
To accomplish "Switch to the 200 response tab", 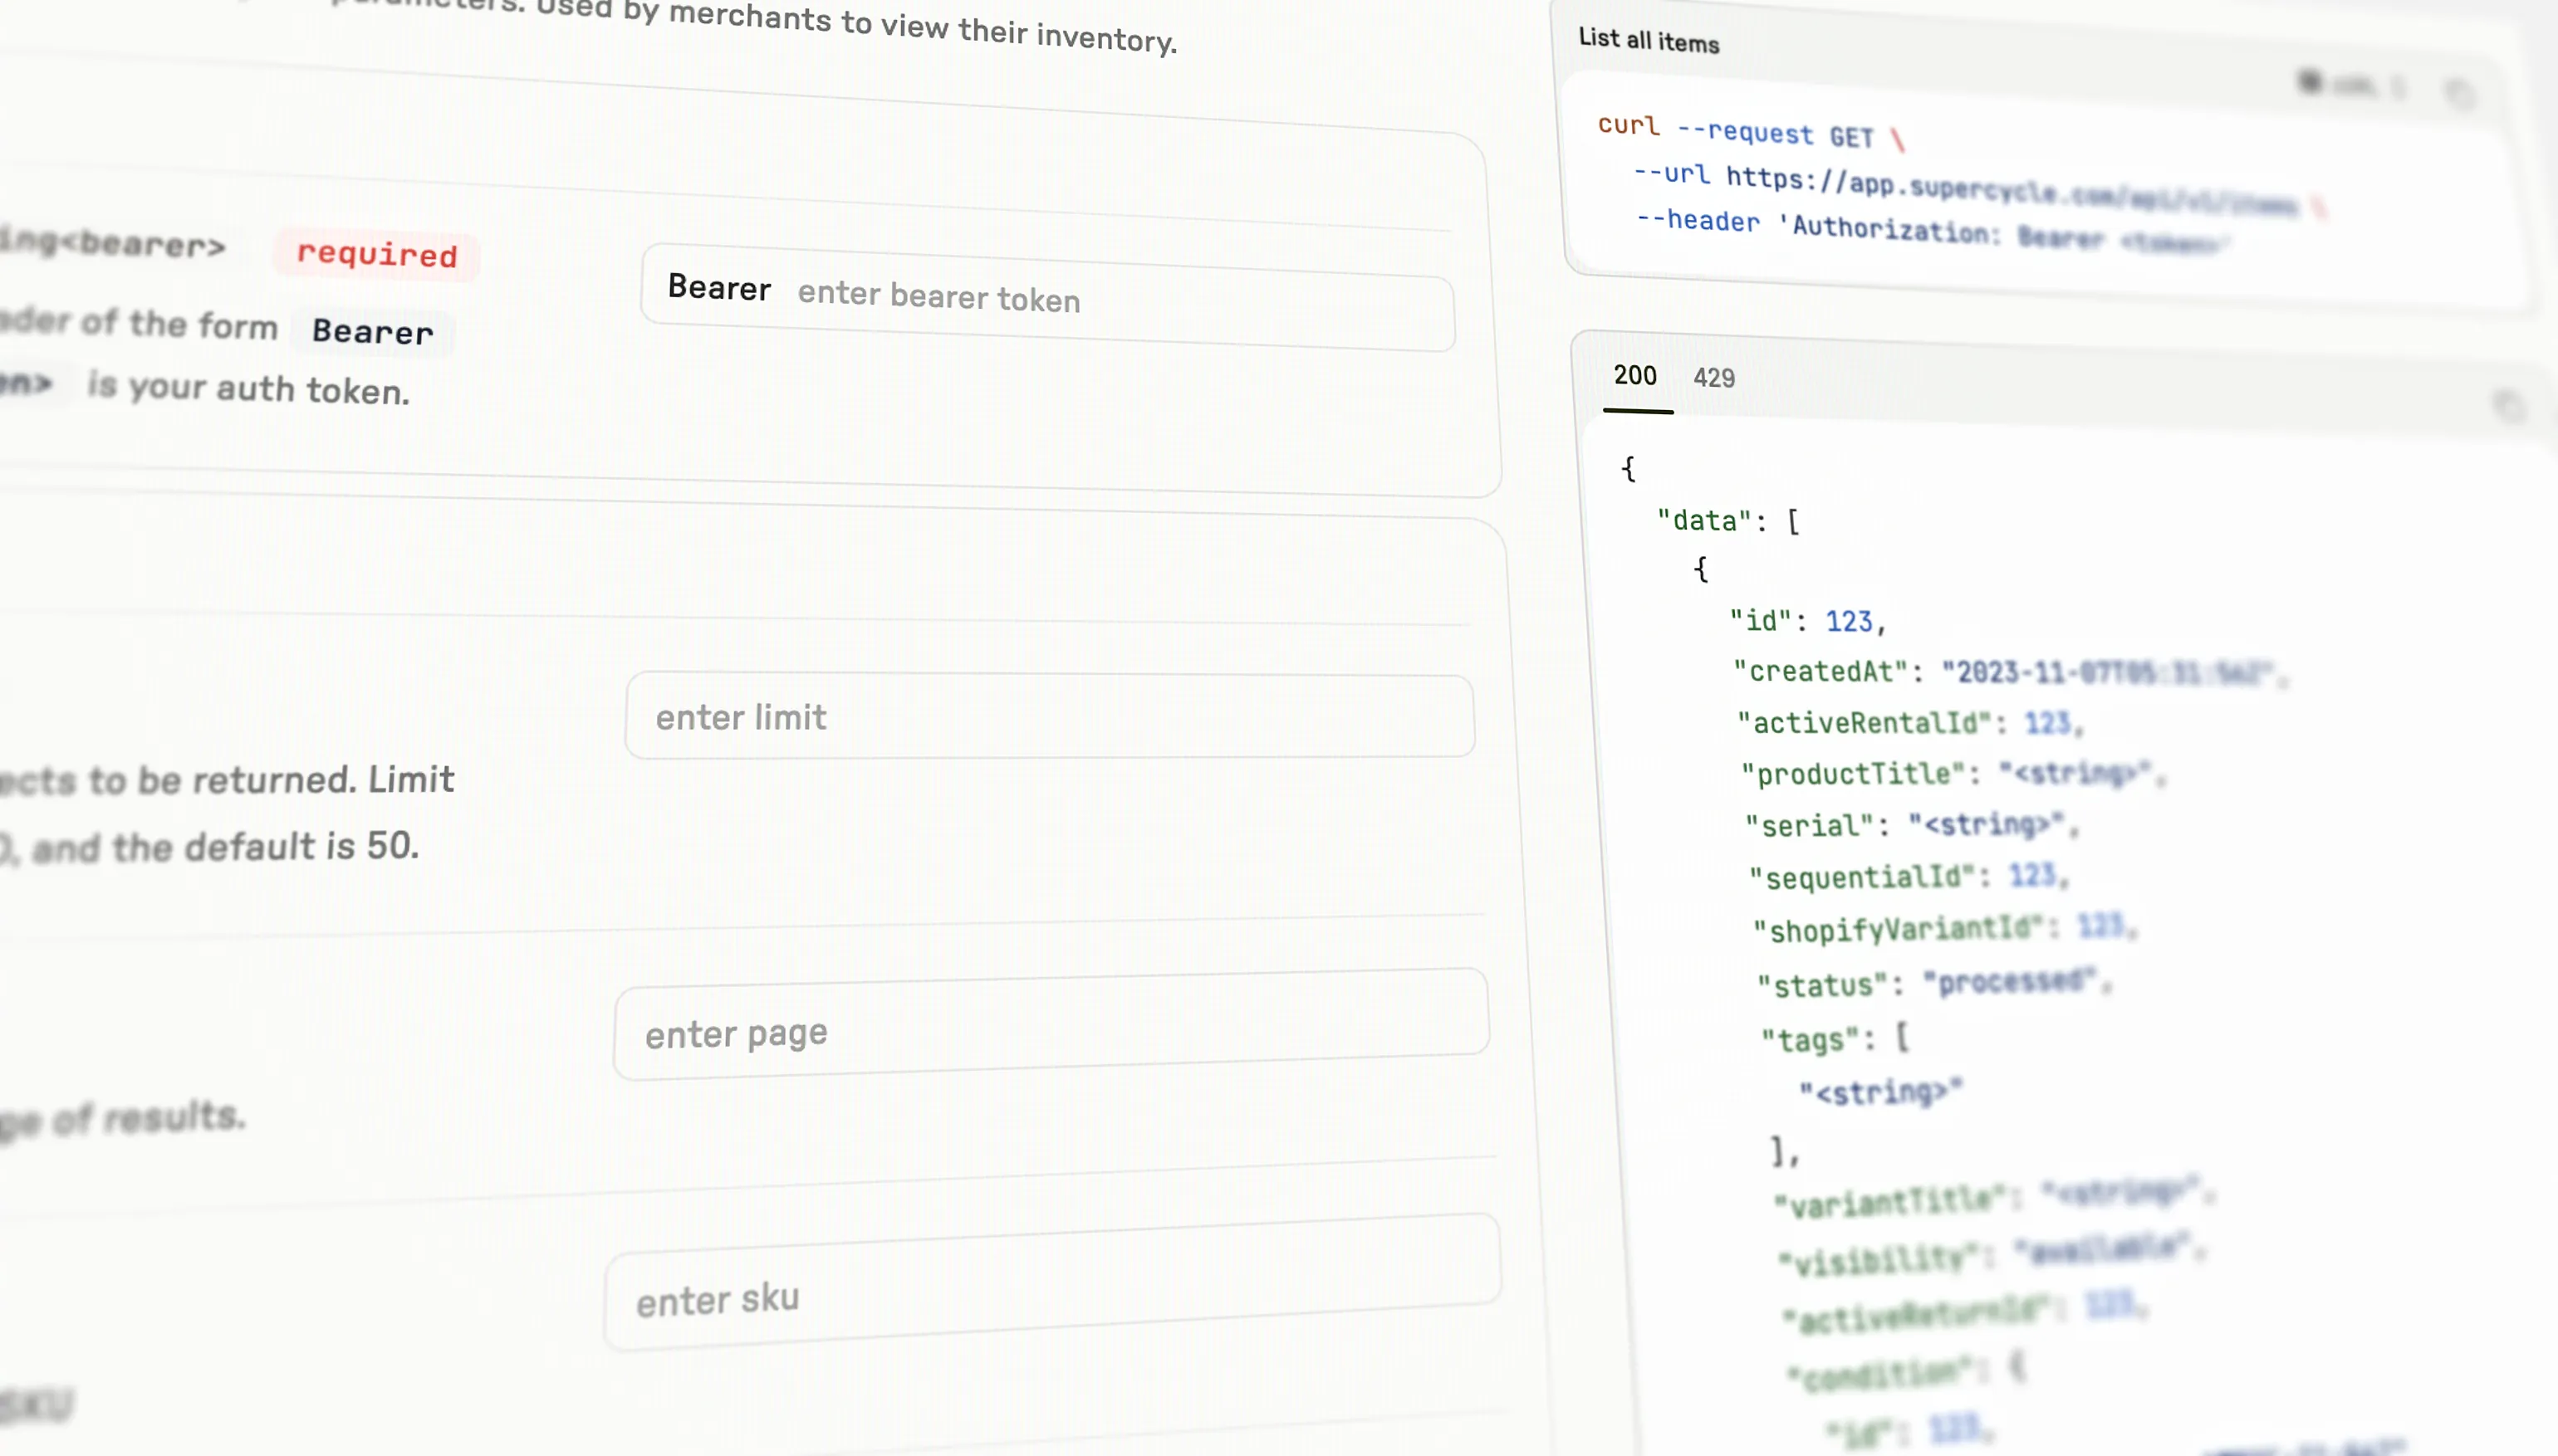I will tap(1635, 376).
